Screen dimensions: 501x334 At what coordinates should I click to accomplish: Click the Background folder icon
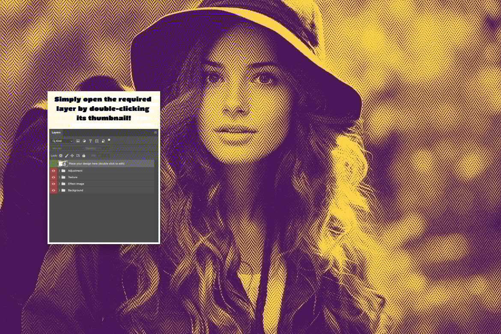tap(63, 190)
